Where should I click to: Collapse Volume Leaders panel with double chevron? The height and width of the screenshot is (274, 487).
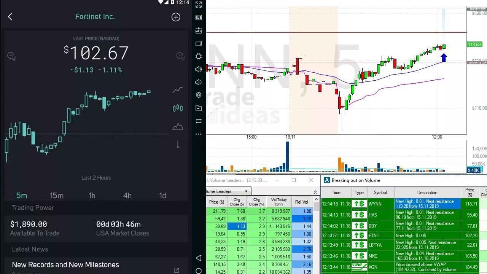pyautogui.click(x=315, y=192)
